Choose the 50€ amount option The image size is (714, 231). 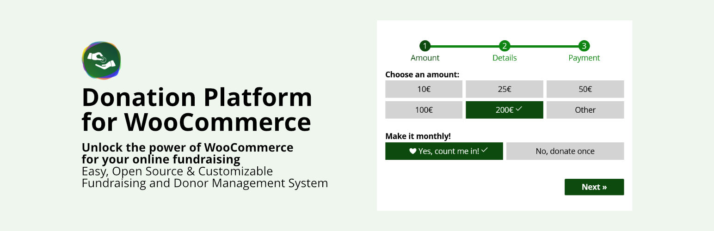coord(585,89)
